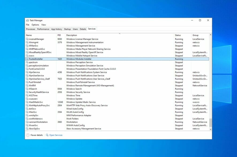Viewport: 237px width, 157px height.
Task: Click the dot3svc service gear icon
Action: (27, 109)
